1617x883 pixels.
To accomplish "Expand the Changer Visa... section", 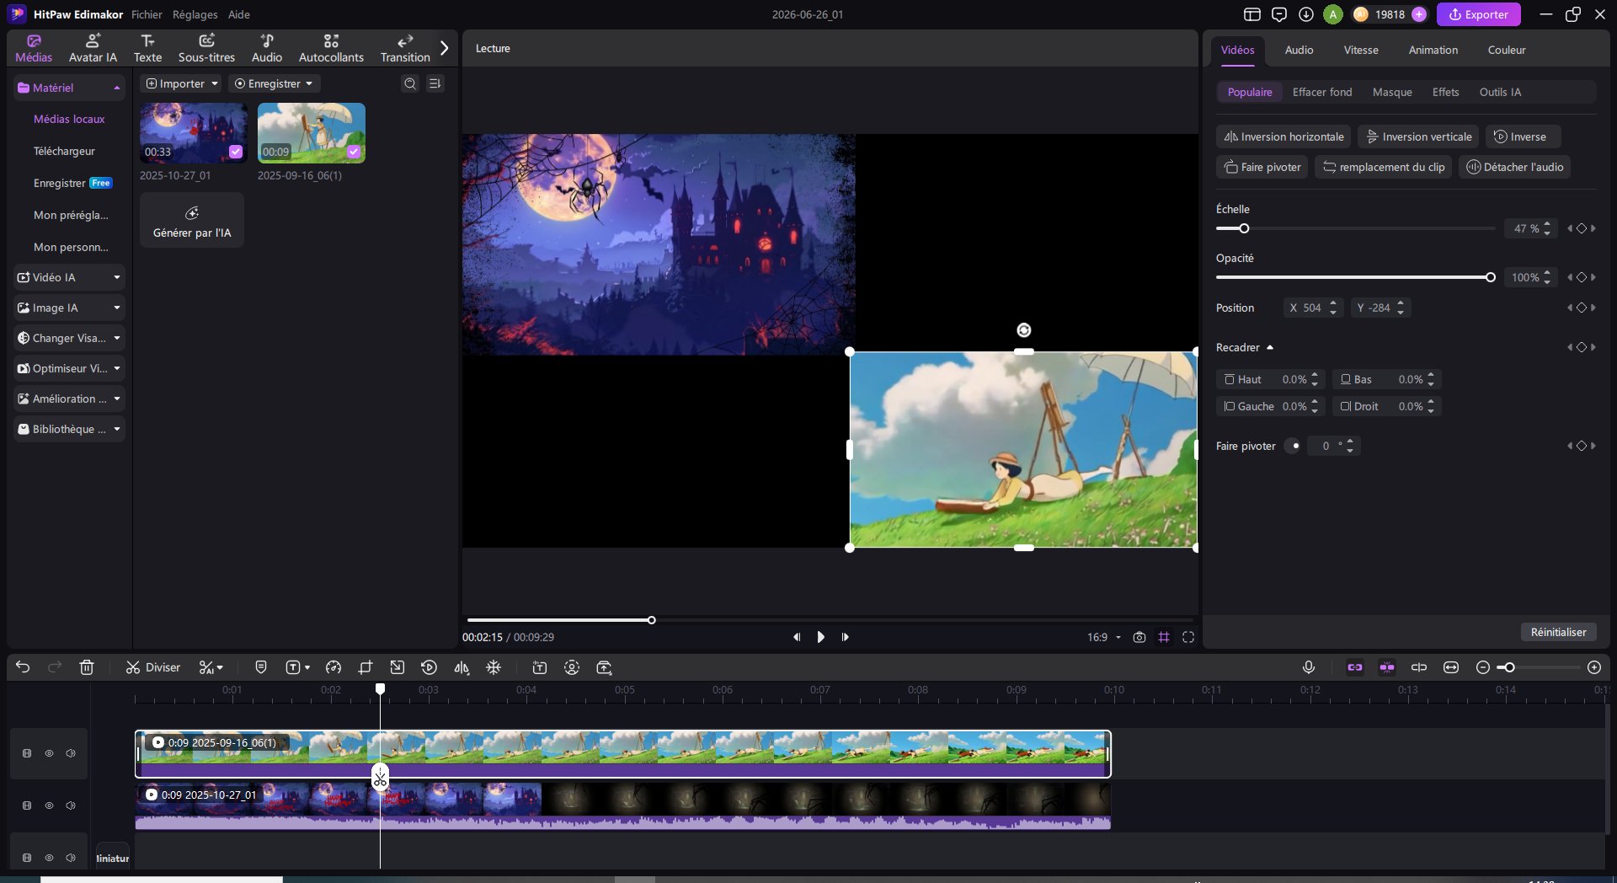I will 69,338.
